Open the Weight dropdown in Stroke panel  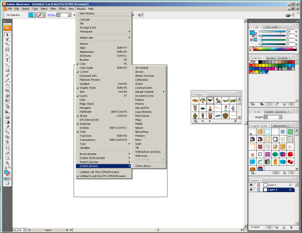(280, 117)
